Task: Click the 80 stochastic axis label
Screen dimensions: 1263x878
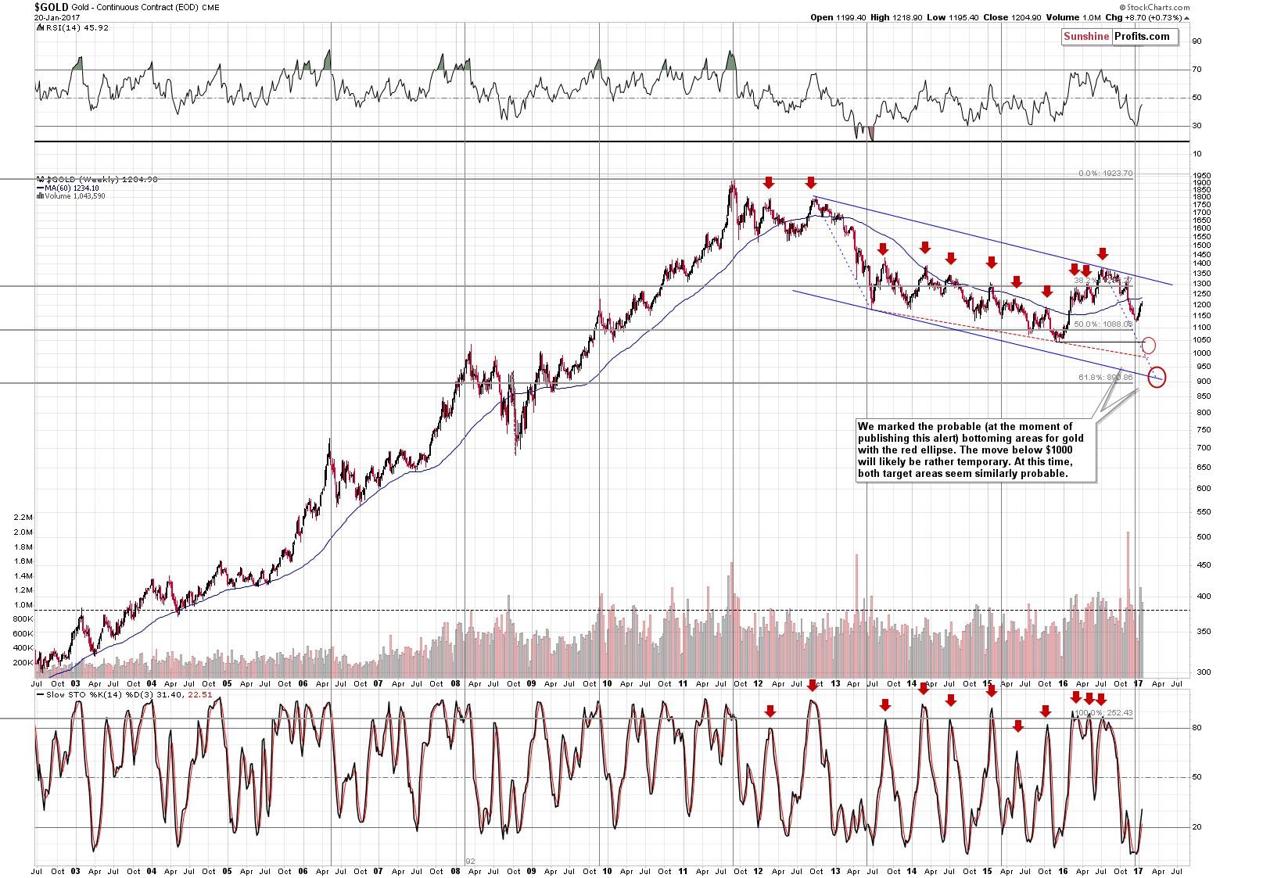Action: 1197,728
